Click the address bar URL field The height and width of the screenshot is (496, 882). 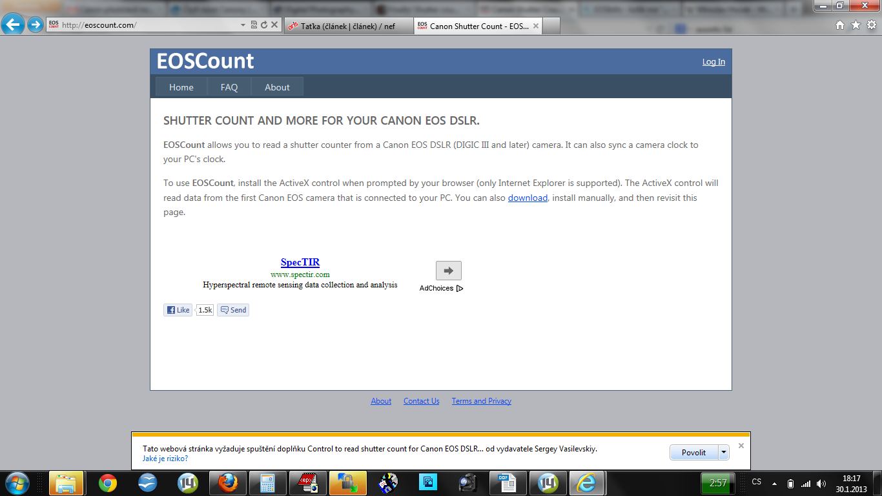pos(149,25)
